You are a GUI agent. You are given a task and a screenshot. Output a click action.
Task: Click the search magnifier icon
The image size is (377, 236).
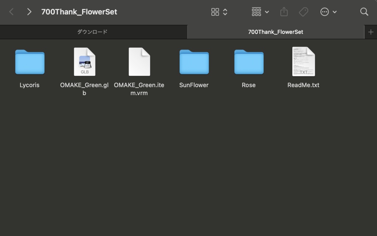[364, 12]
